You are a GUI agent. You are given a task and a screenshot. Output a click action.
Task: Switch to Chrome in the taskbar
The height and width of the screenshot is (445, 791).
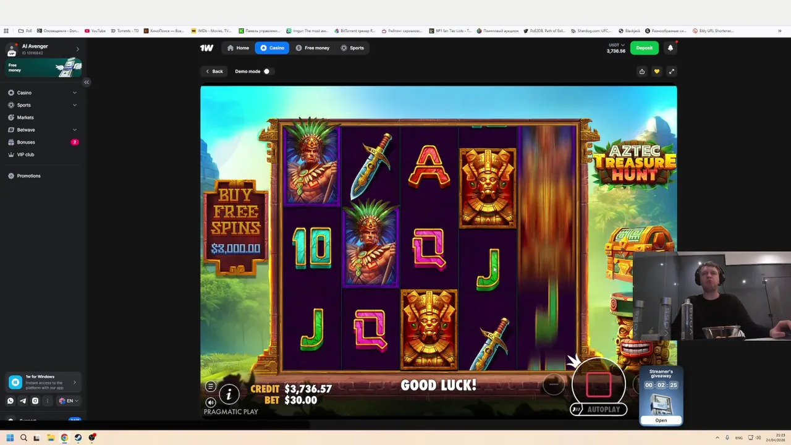(x=64, y=438)
